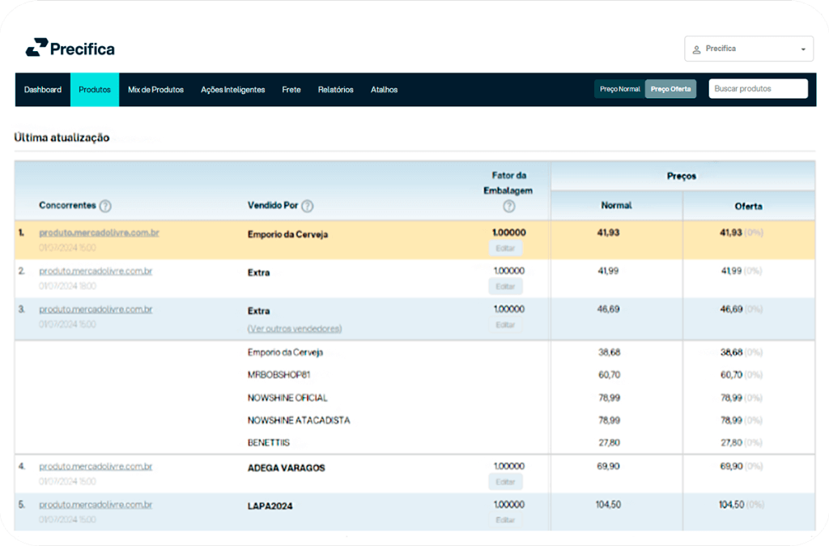829x546 pixels.
Task: Open the Precifica account dropdown
Action: click(749, 49)
